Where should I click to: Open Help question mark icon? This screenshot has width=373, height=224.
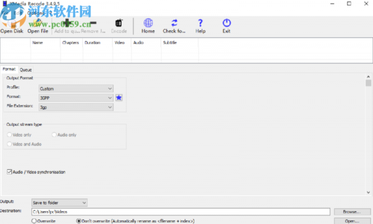tap(200, 23)
